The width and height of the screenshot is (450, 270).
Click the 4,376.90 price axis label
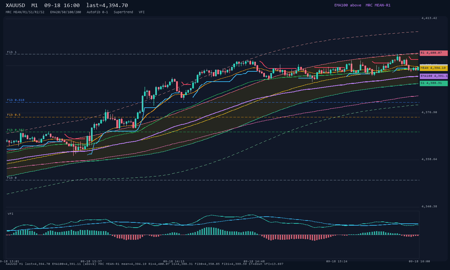[429, 113]
